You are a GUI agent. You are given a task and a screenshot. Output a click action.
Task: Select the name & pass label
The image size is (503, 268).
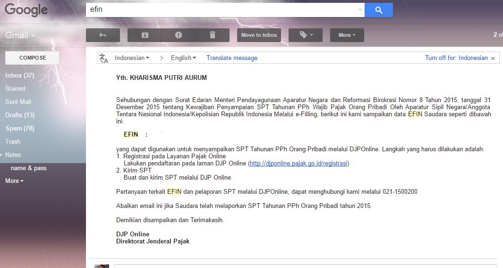(28, 168)
